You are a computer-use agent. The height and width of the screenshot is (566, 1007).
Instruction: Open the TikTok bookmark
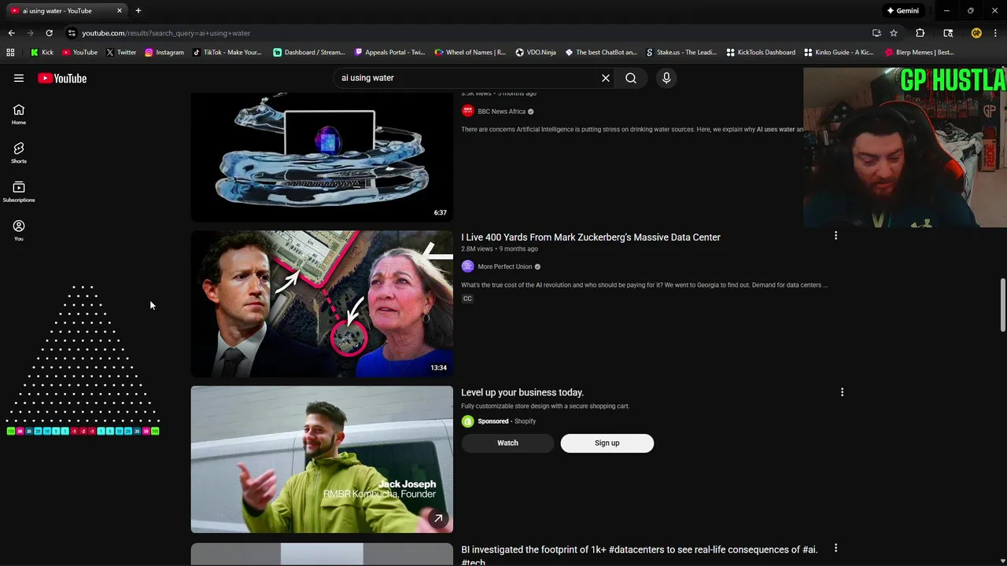[x=227, y=53]
